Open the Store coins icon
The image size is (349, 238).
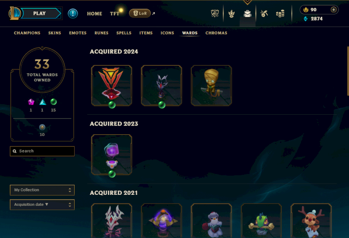(280, 14)
